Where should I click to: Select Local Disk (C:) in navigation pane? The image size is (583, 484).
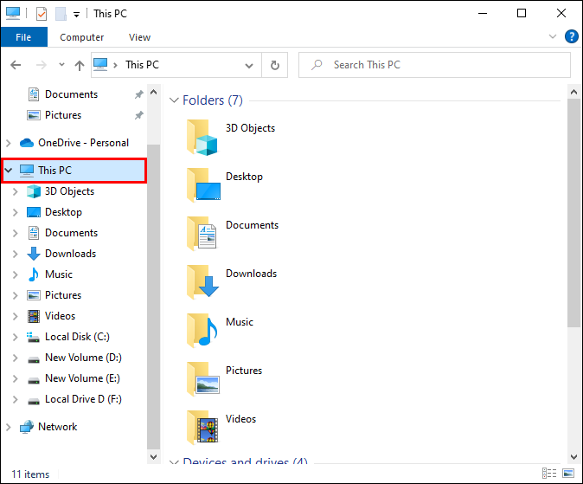click(77, 337)
